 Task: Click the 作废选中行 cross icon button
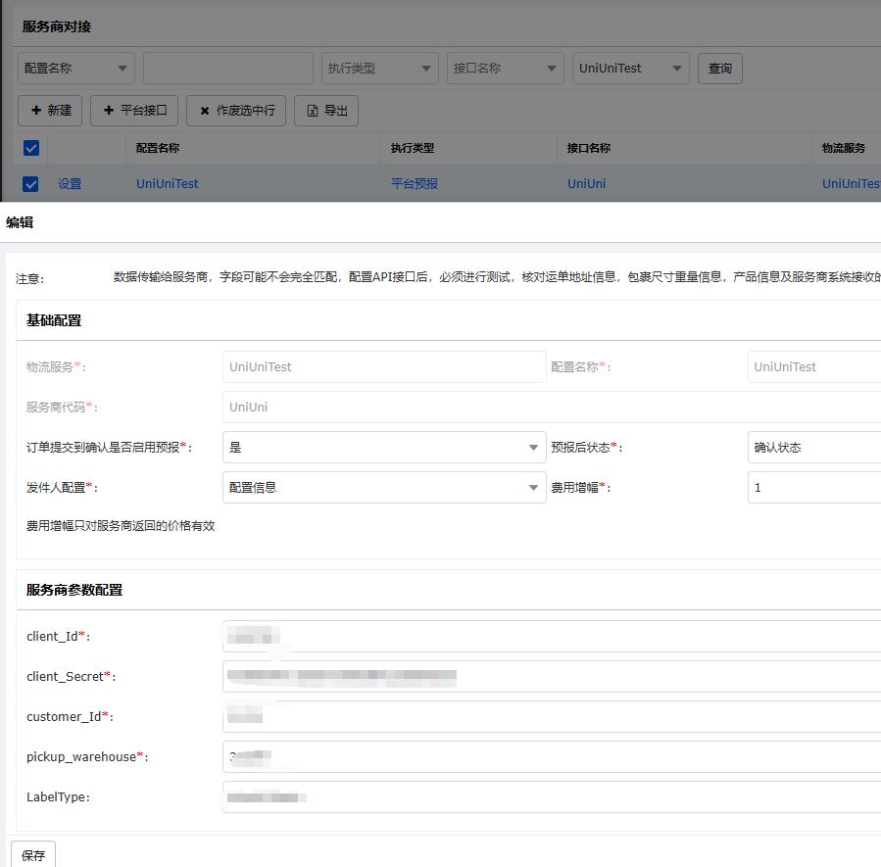(x=236, y=111)
